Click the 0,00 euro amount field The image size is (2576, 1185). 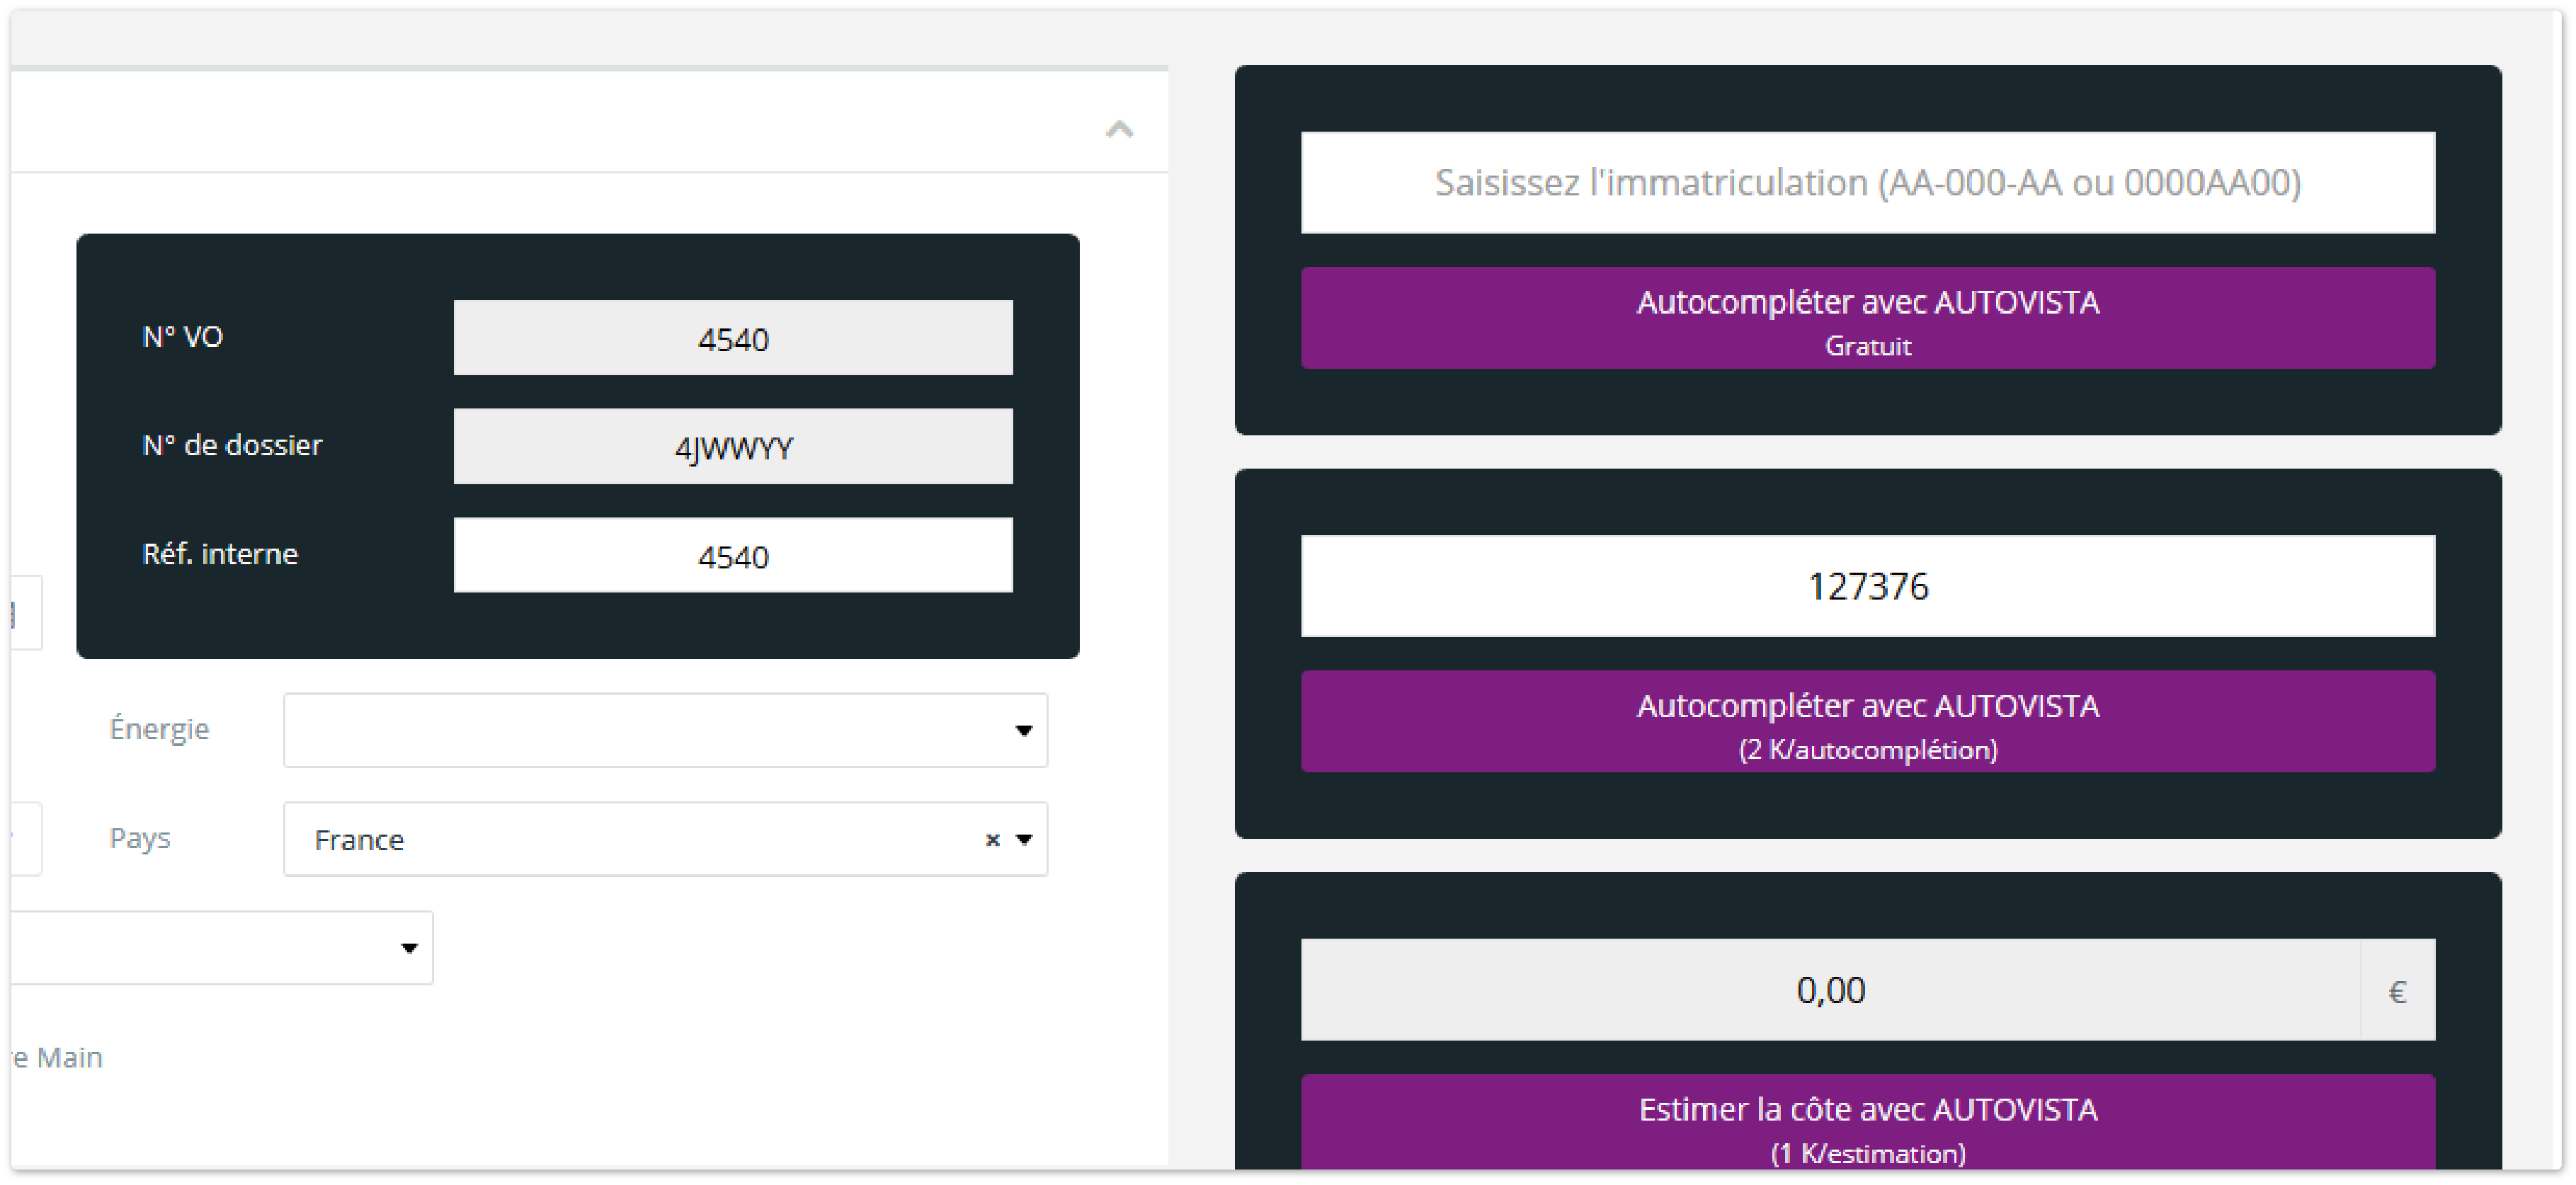1830,990
